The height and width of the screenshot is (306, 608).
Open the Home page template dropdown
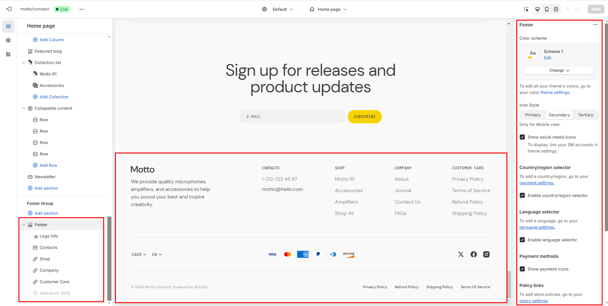(x=328, y=9)
